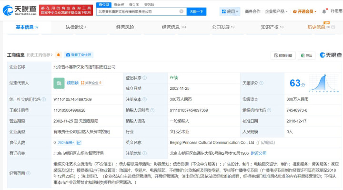Click the help icon beside 统一社会信用代码
Viewport: 343px width, 190px height.
click(44, 99)
